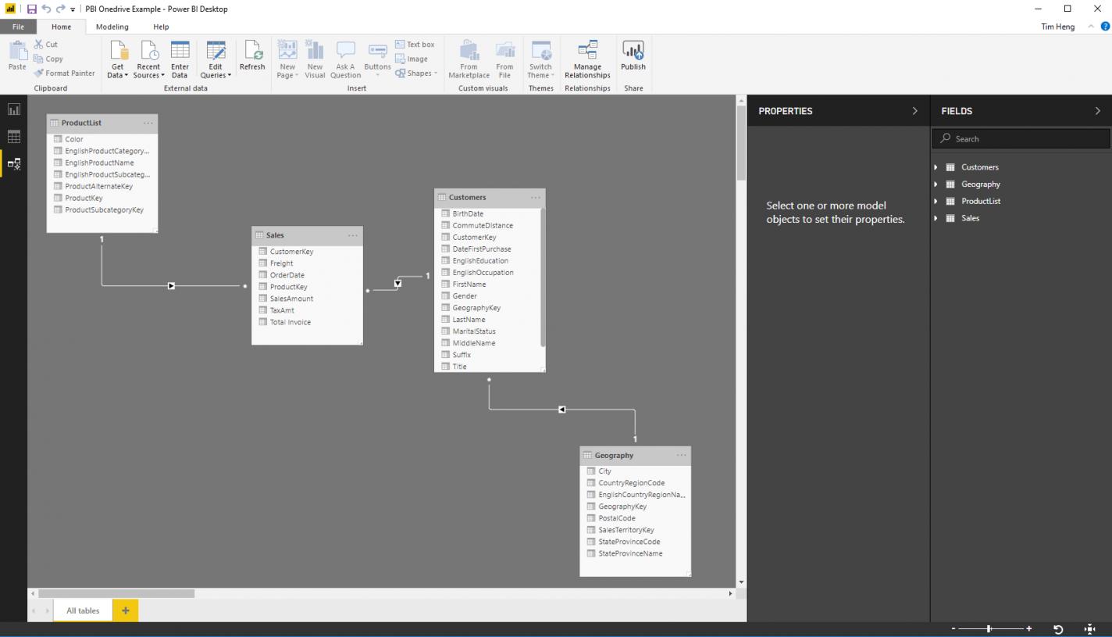Insert a Text box from ribbon
The width and height of the screenshot is (1112, 637).
tap(415, 45)
